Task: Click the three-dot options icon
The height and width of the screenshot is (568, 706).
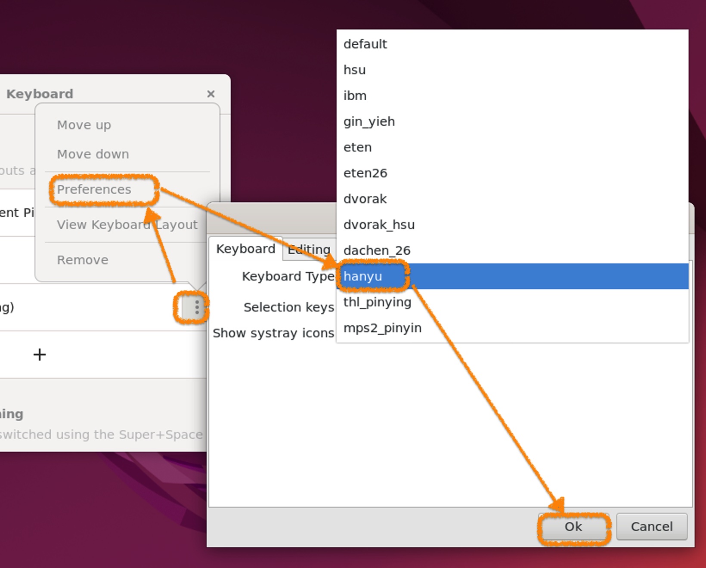Action: (x=196, y=307)
